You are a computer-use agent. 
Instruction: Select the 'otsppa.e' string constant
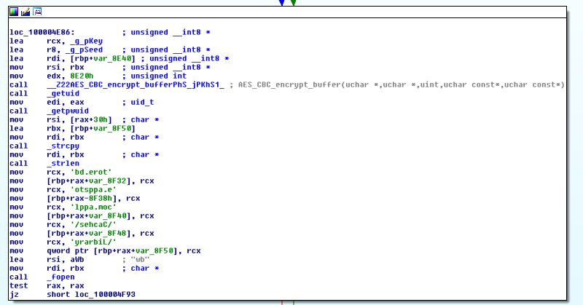93,190
